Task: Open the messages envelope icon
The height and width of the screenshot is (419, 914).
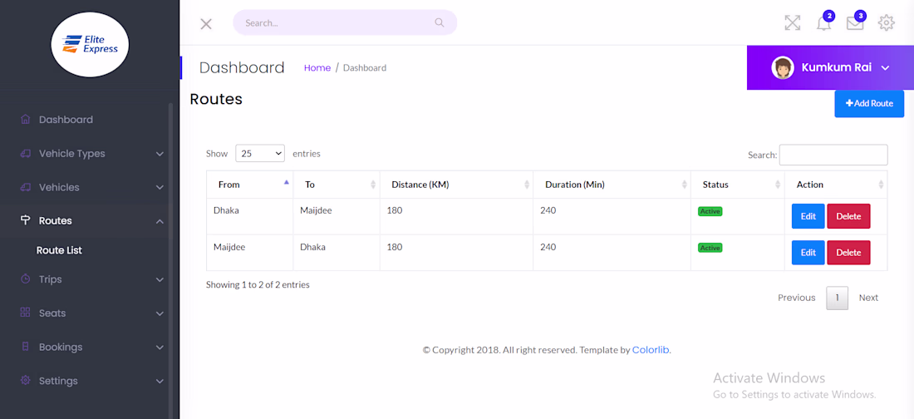Action: [x=855, y=23]
